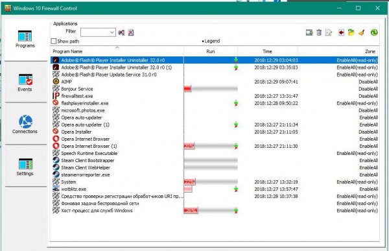This screenshot has width=389, height=251.
Task: Click the add application toolbar icon
Action: point(309,32)
